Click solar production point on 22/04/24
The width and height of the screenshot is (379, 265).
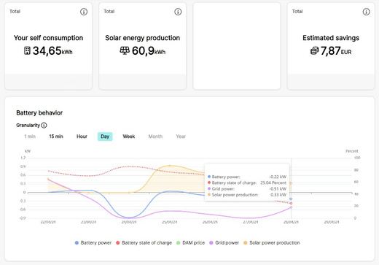click(x=48, y=179)
